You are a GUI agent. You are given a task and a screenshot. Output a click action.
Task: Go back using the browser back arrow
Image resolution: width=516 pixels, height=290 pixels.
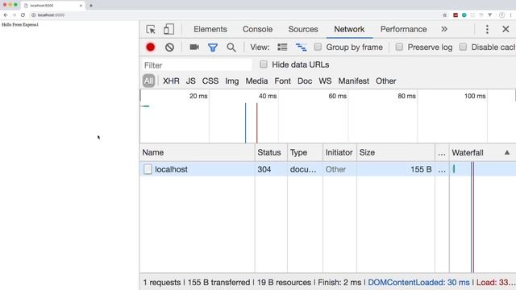[x=6, y=14]
